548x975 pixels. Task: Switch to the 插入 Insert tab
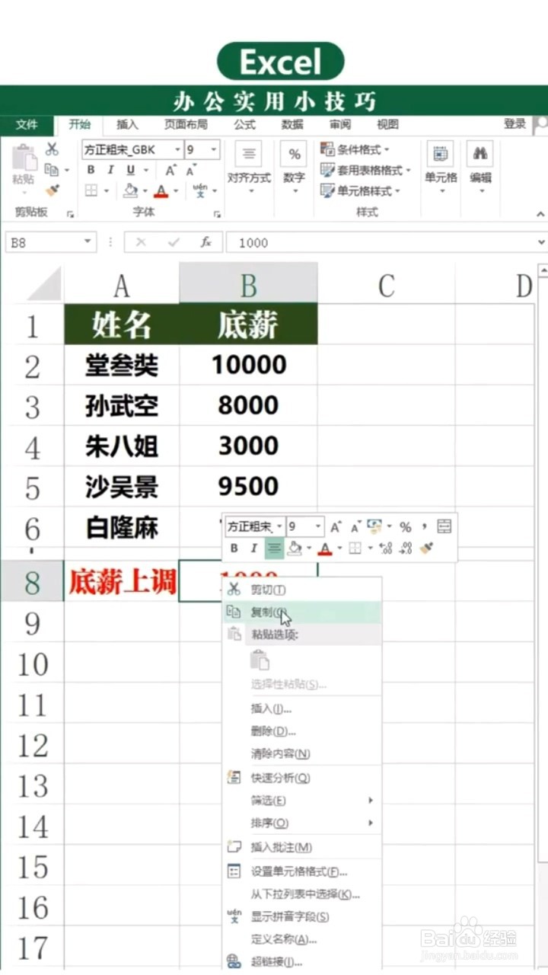click(127, 124)
